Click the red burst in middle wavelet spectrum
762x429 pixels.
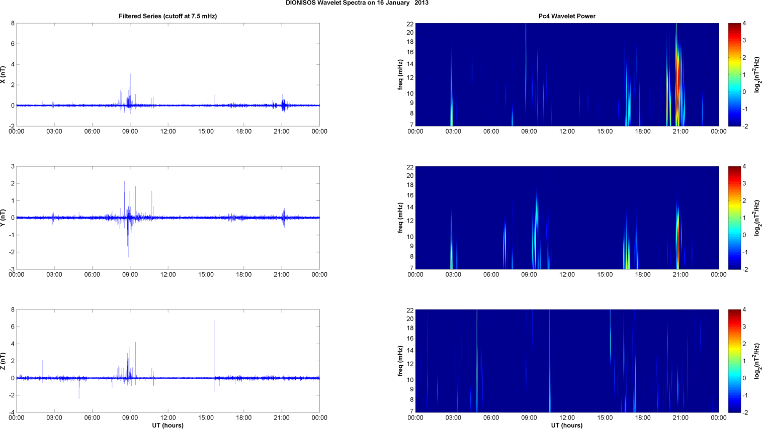pyautogui.click(x=678, y=246)
